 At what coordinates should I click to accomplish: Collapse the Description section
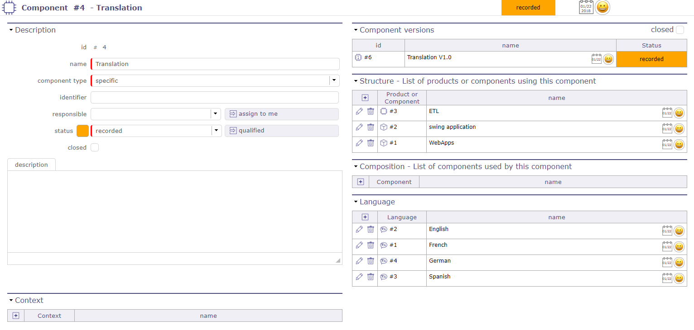pyautogui.click(x=11, y=30)
